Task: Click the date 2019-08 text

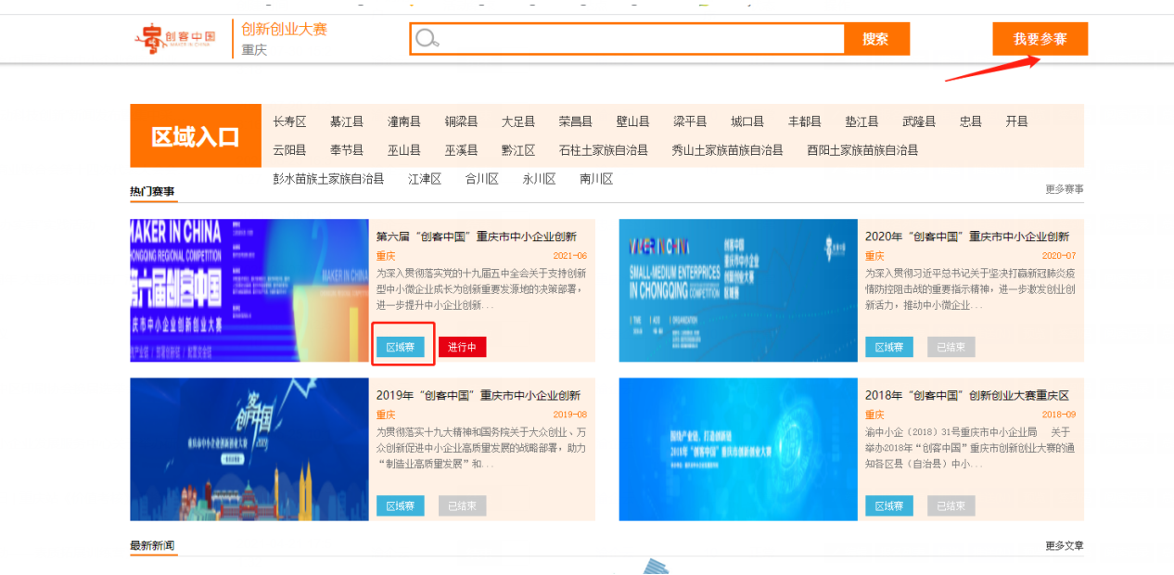Action: (x=570, y=415)
